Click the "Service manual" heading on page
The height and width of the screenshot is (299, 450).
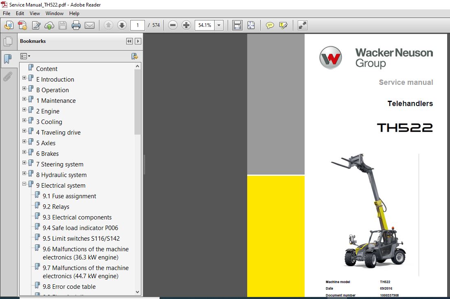(x=406, y=82)
